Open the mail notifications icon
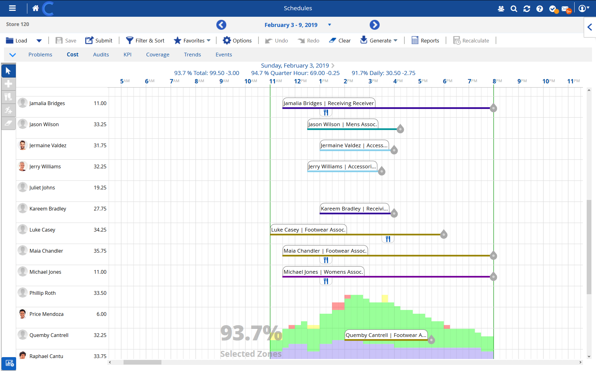596x372 pixels. pos(566,9)
